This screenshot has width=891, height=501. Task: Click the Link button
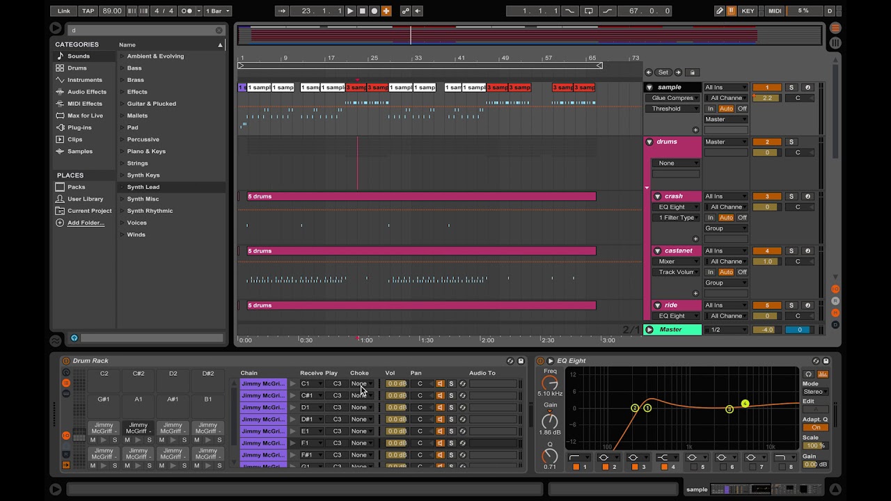click(x=63, y=11)
